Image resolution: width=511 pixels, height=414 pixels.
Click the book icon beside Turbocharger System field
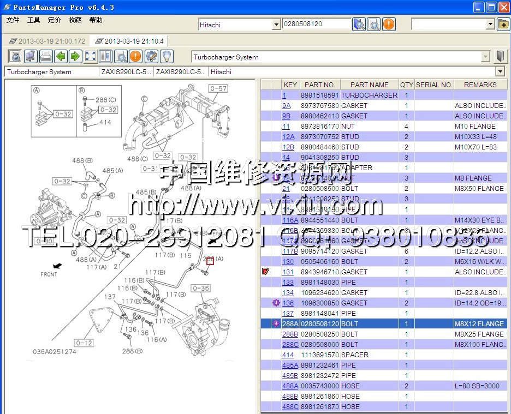pyautogui.click(x=501, y=57)
